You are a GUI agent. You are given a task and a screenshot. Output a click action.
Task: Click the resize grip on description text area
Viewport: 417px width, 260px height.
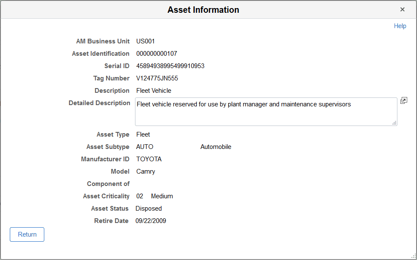394,123
